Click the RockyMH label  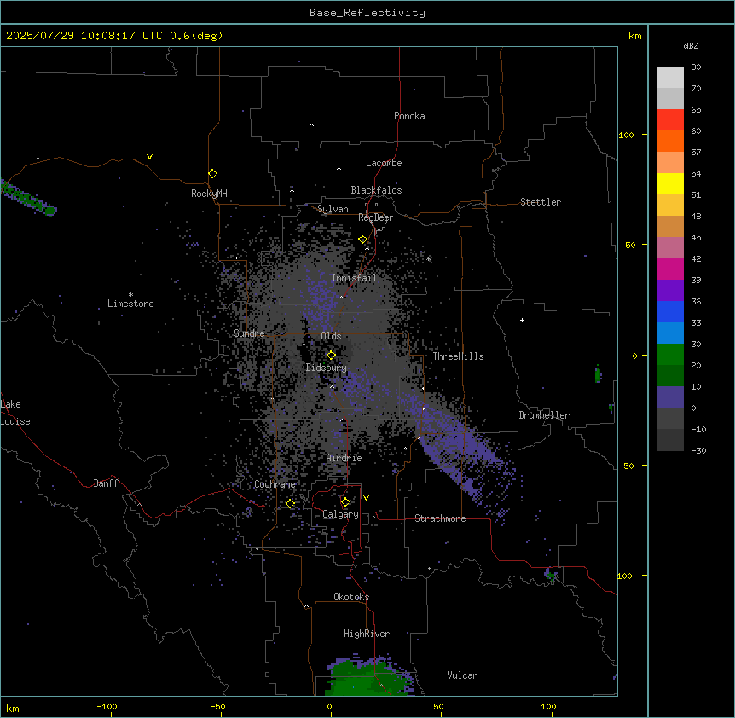[209, 194]
